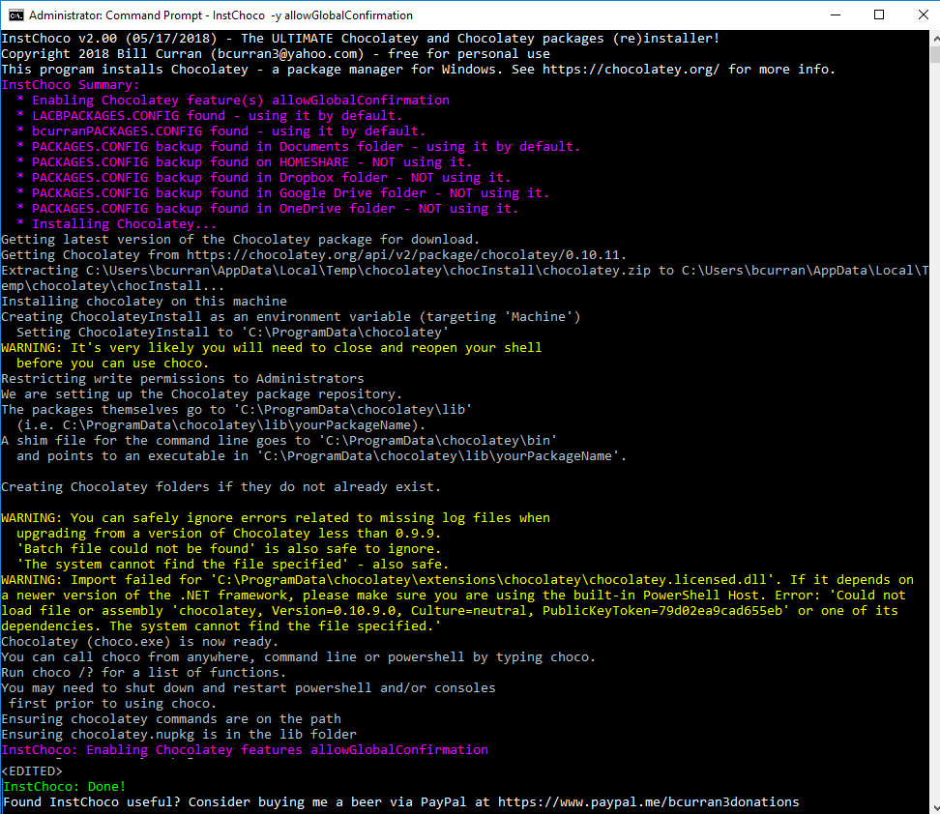This screenshot has height=814, width=940.
Task: Click 'You may need to shut down and restart powershell' line
Action: coord(249,688)
